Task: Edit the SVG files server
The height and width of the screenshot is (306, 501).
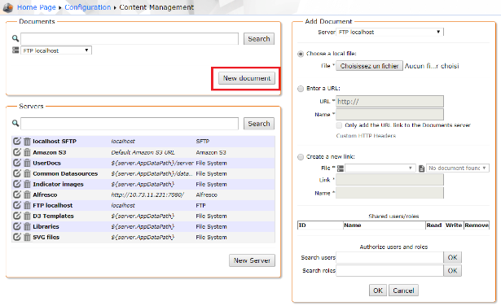Action: click(x=17, y=237)
